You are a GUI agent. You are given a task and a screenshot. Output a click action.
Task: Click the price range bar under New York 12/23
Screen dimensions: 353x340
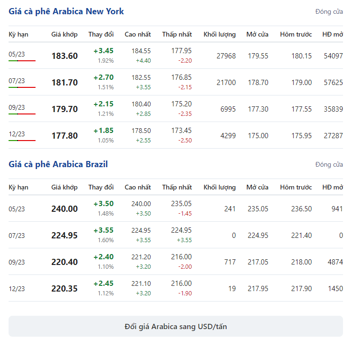tap(22, 141)
